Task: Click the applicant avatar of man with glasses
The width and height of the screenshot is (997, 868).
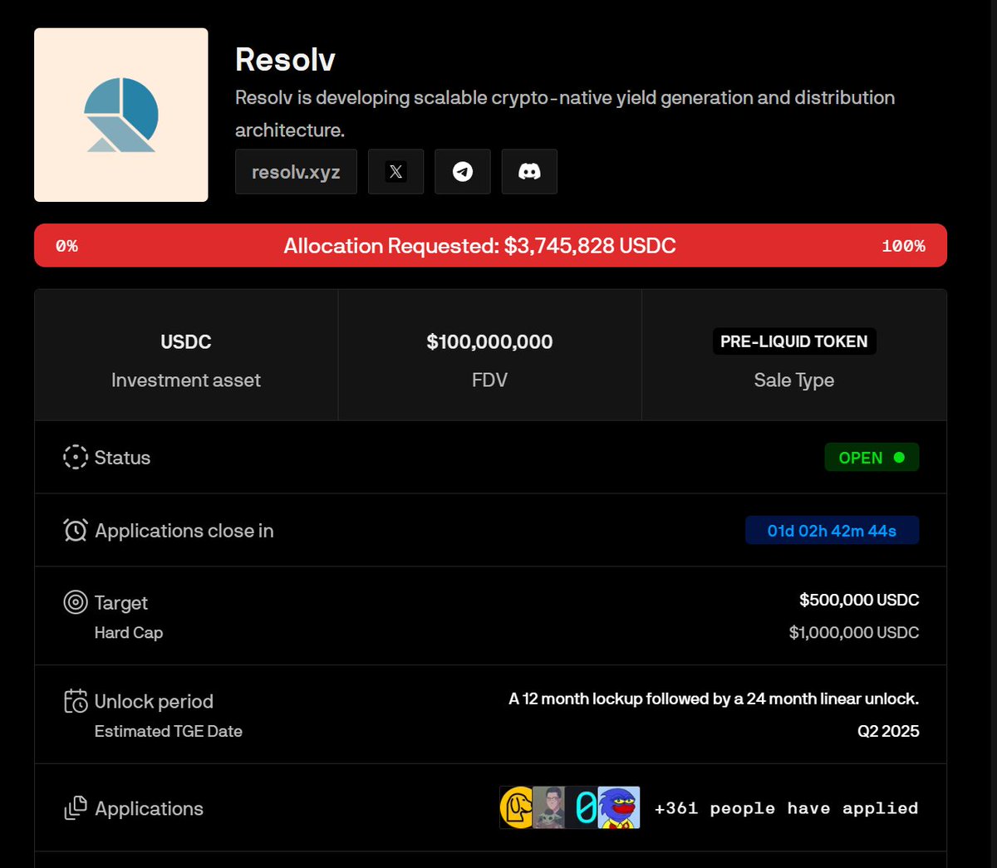Action: 548,808
